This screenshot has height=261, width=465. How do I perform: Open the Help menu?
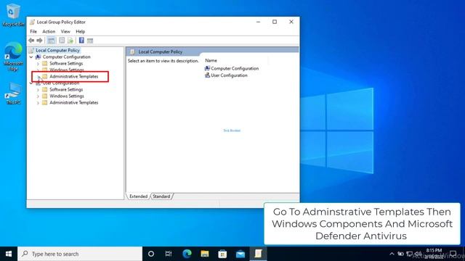[81, 31]
